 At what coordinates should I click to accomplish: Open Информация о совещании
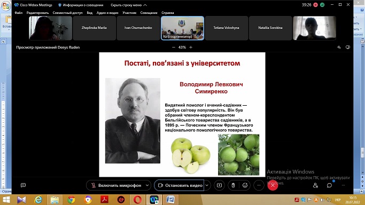click(81, 5)
